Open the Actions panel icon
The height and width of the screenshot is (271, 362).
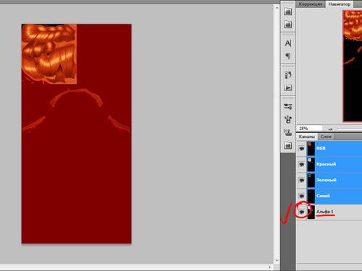(x=288, y=87)
